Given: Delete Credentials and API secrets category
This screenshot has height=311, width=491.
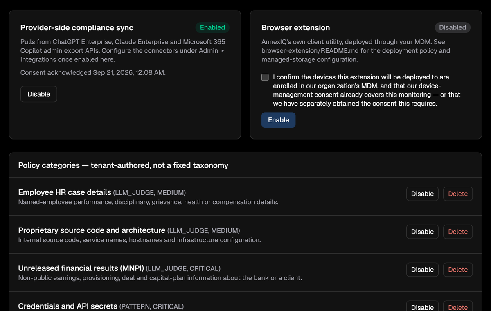Looking at the screenshot, I should [458, 307].
